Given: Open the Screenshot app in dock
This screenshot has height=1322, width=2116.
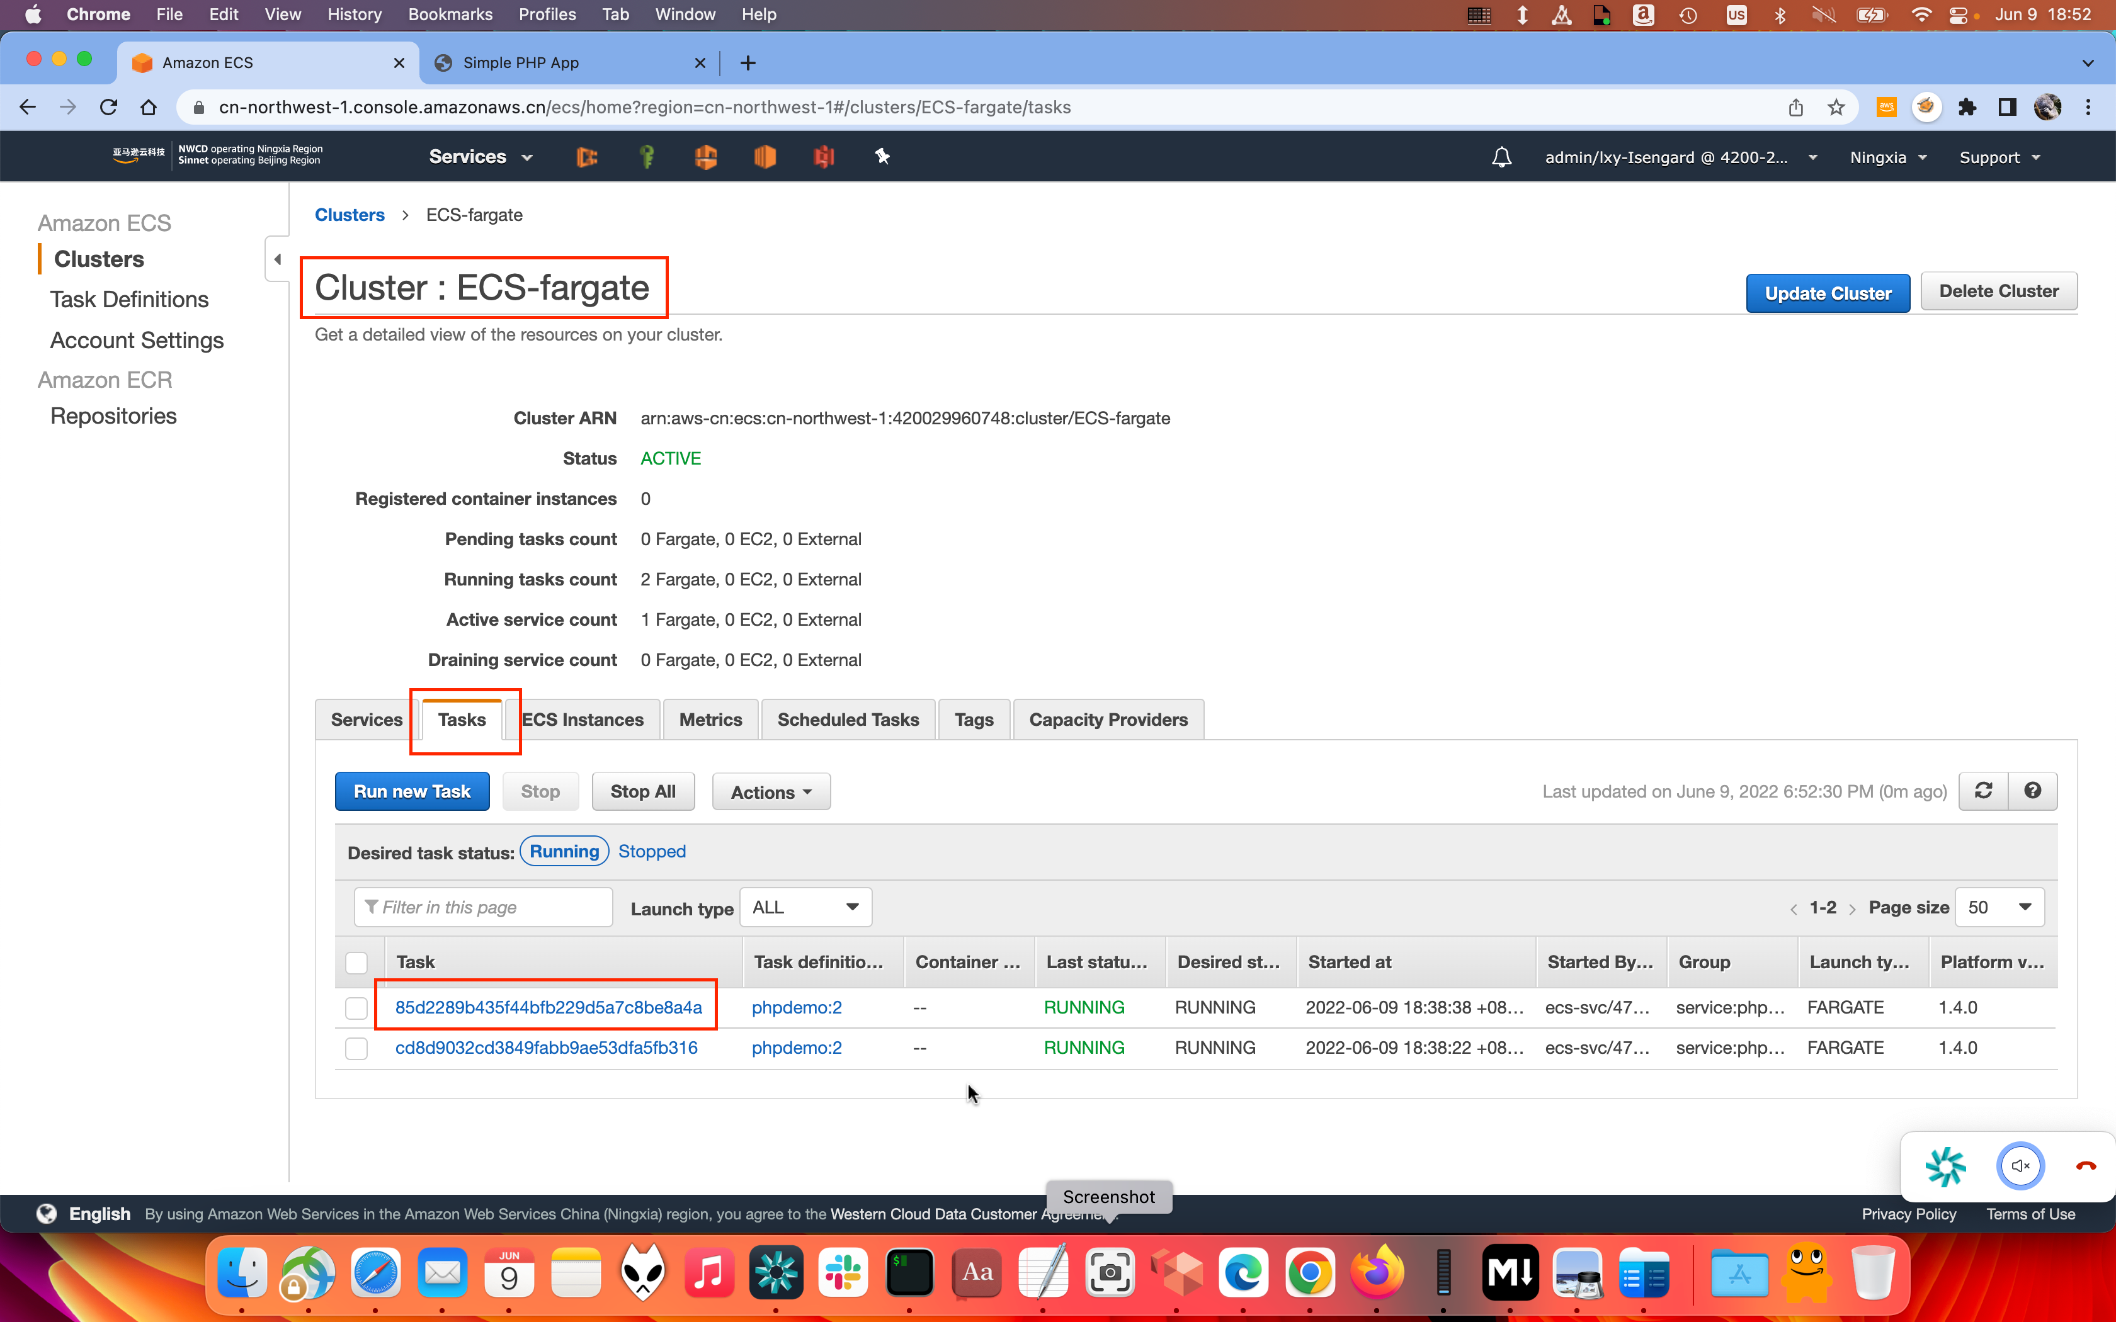Looking at the screenshot, I should [1110, 1273].
